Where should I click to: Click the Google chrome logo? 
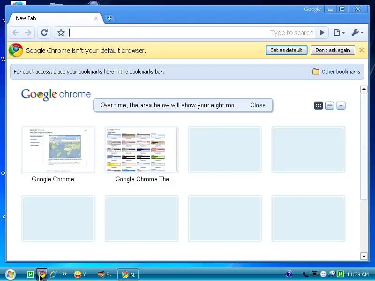[56, 95]
